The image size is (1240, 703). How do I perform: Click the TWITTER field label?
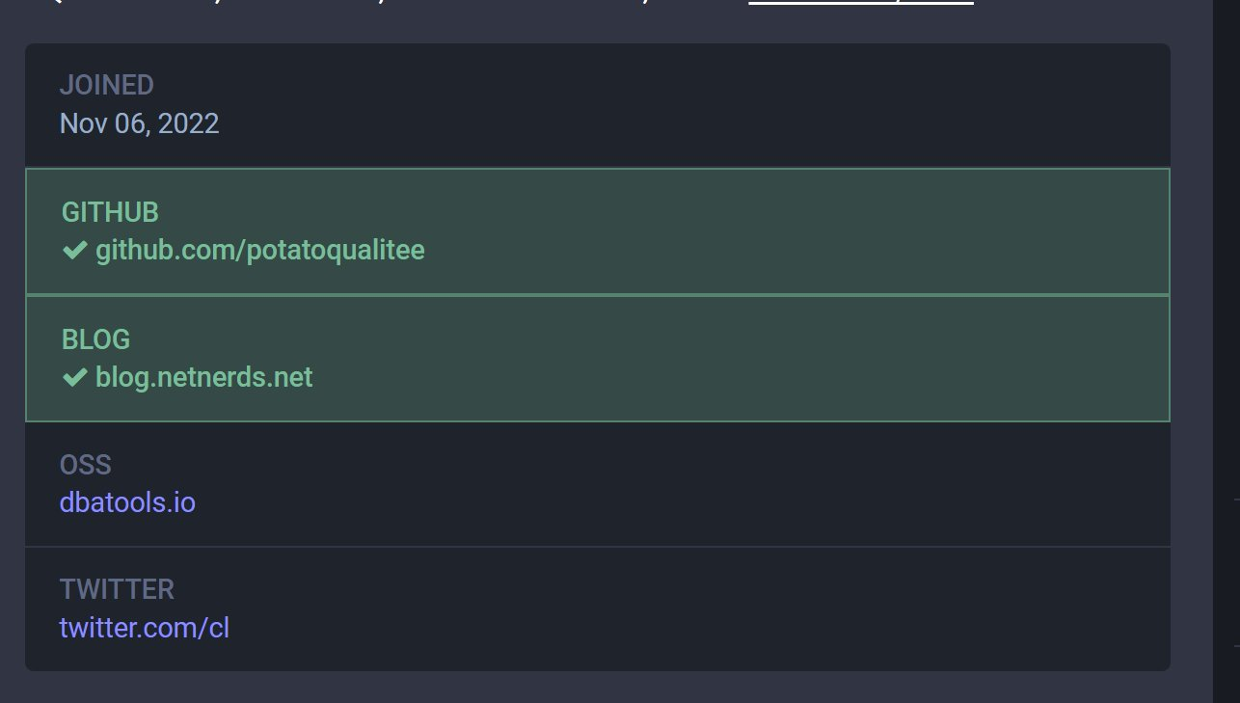(117, 588)
